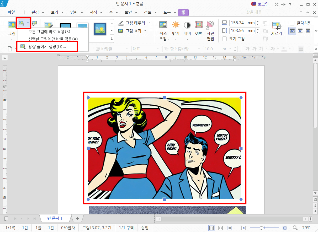Check the 글자처럼 취급 checkbox

292,23
